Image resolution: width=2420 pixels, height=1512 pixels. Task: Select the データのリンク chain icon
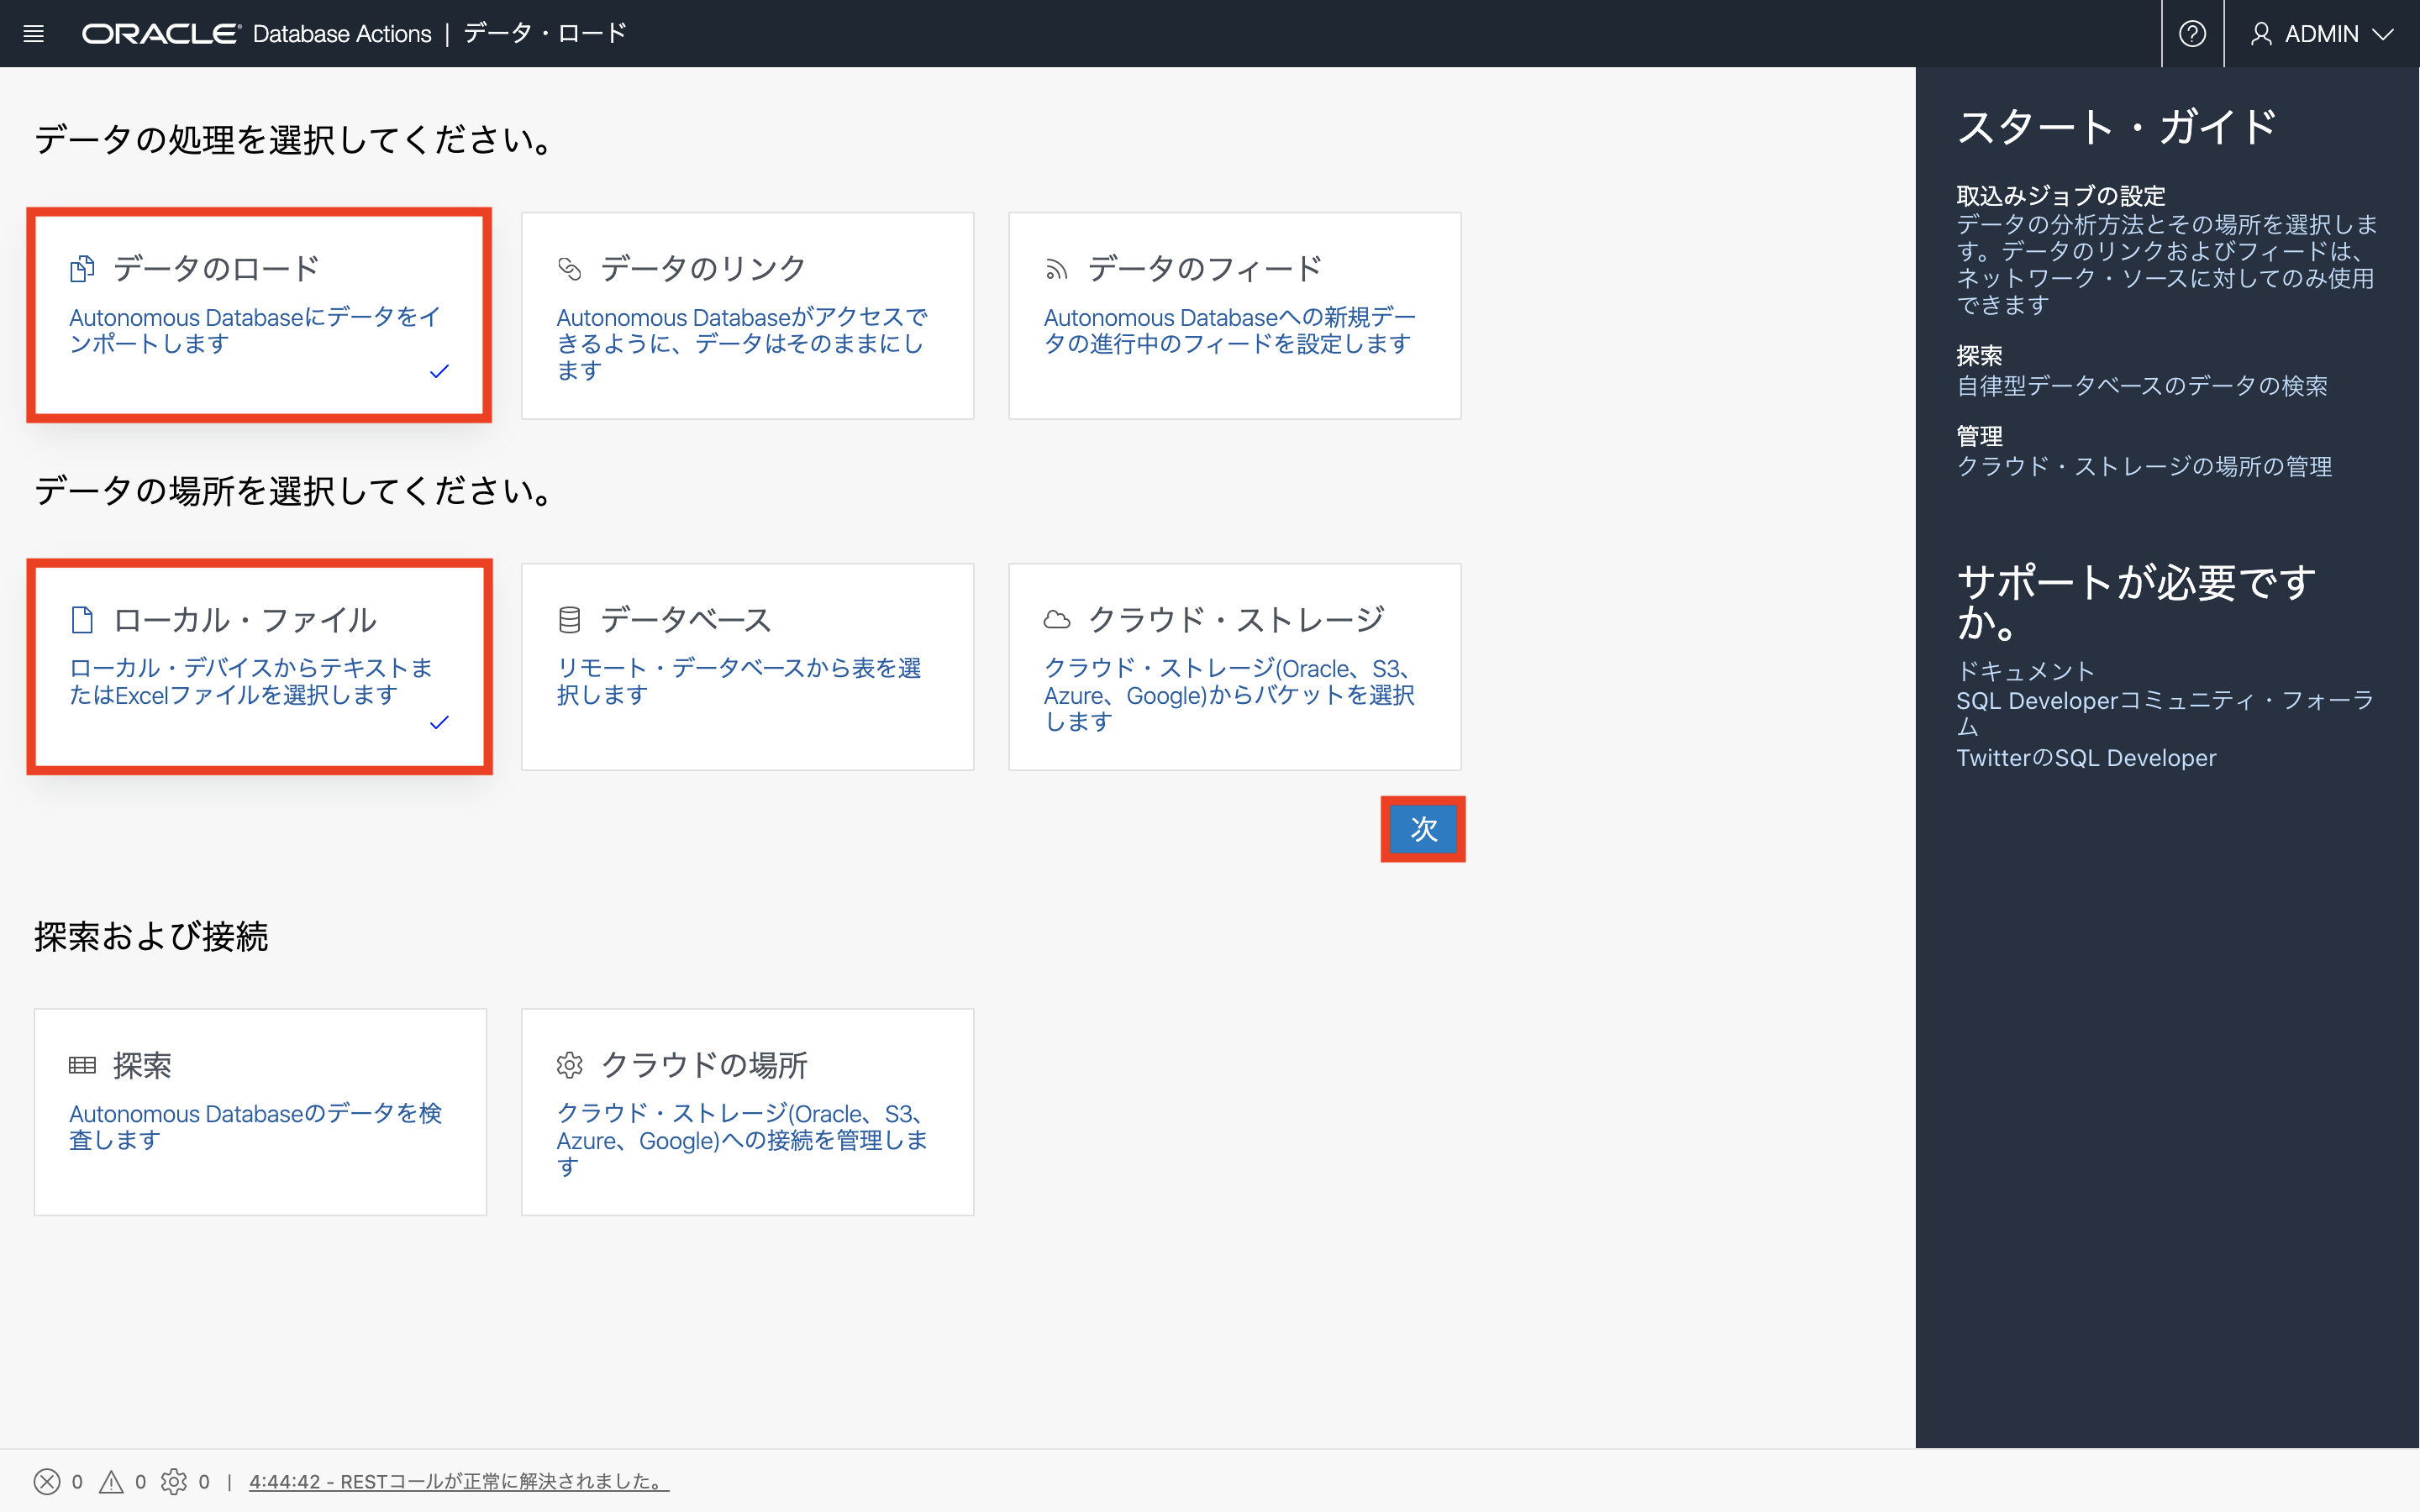pos(570,268)
